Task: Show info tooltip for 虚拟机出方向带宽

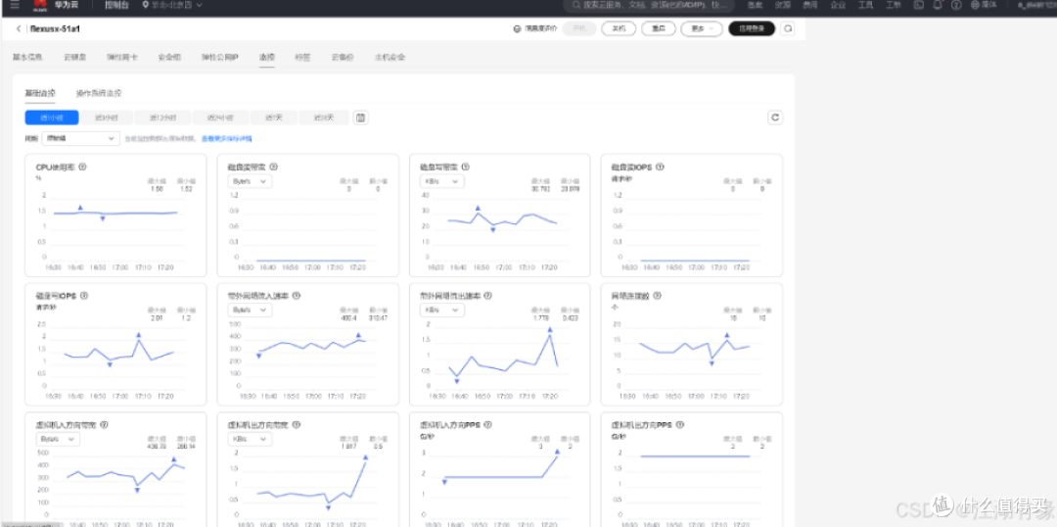Action: coord(296,425)
